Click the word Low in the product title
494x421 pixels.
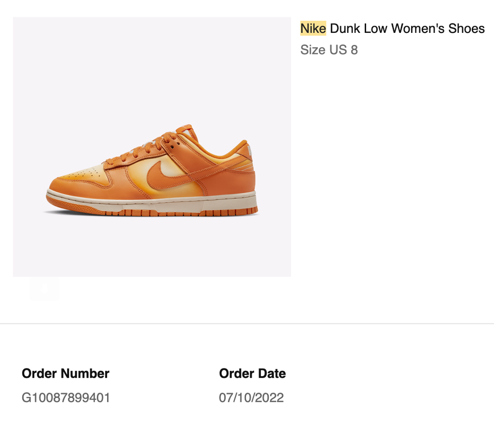(376, 28)
